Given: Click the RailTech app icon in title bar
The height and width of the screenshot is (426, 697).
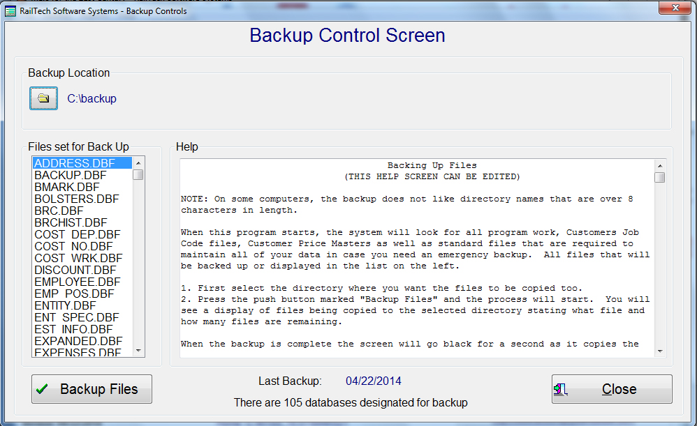Looking at the screenshot, I should point(11,11).
